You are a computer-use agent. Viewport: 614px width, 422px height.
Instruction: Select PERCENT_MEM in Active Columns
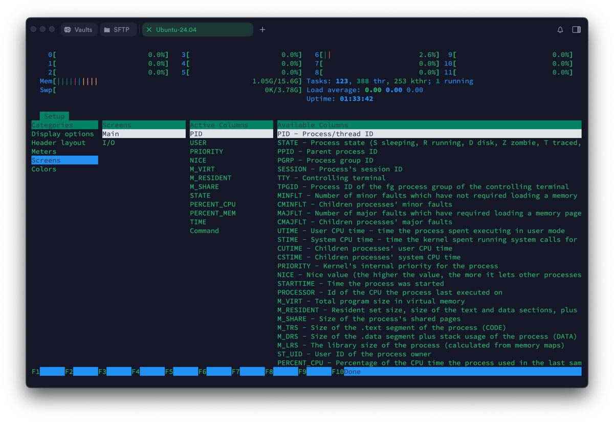[231, 213]
